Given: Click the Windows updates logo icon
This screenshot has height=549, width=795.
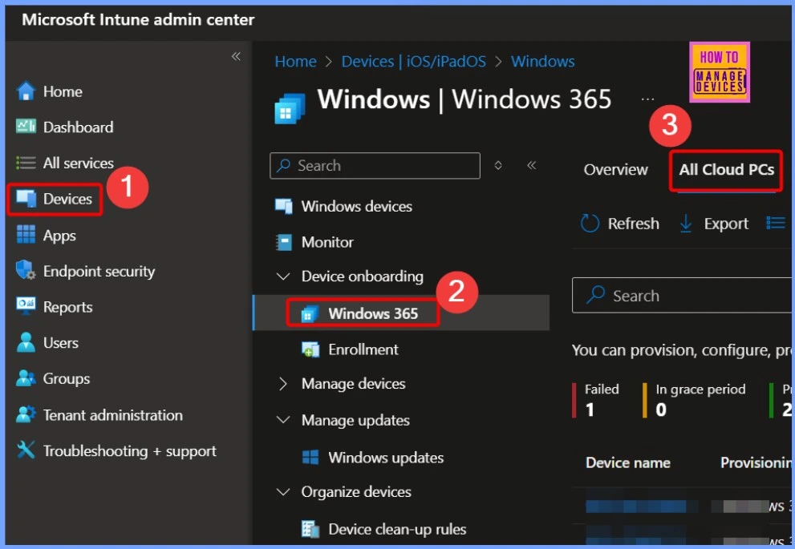Looking at the screenshot, I should (x=310, y=458).
